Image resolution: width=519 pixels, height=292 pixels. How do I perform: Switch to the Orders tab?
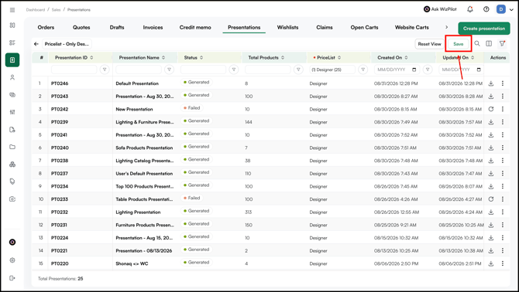click(x=46, y=27)
